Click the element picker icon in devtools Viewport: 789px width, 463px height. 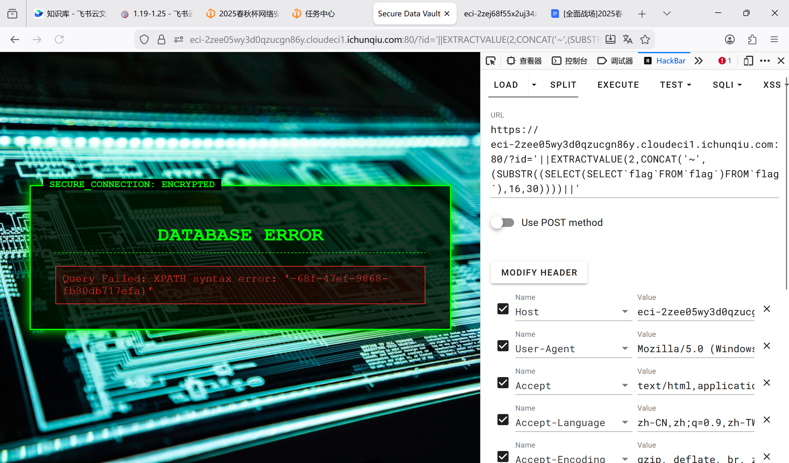(491, 61)
